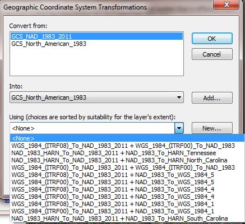The width and height of the screenshot is (245, 224).
Task: Choose ITRF08 + NAD_1983_To_WGS_1984_5 option
Action: [127, 175]
